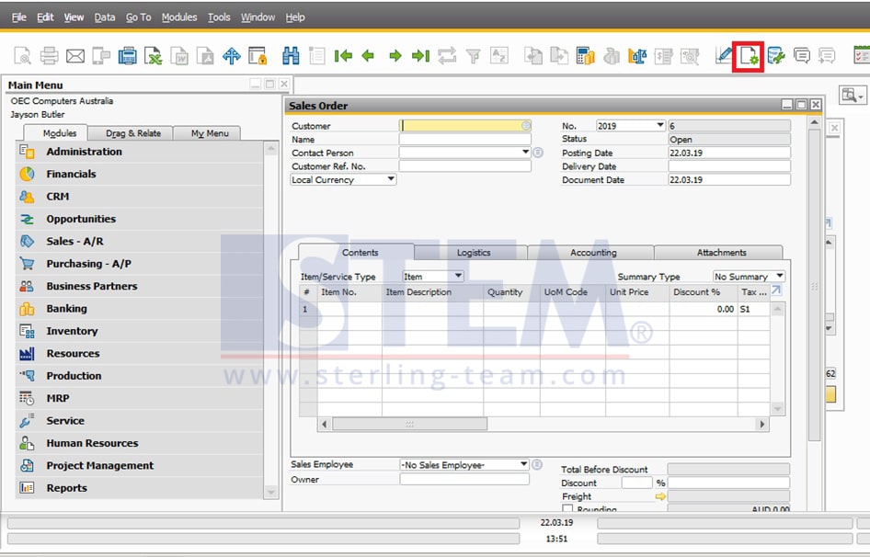This screenshot has width=870, height=557.
Task: Go to Previous Record green arrow
Action: coord(368,55)
